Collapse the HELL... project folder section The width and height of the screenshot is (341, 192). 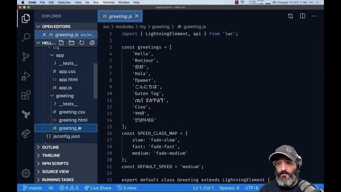tap(46, 43)
